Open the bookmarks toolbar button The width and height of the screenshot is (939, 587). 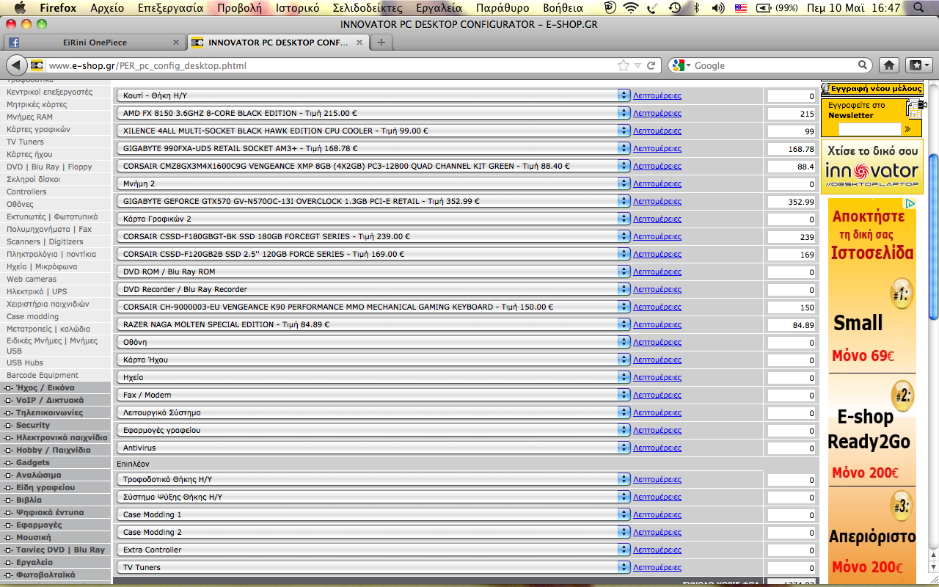point(919,65)
